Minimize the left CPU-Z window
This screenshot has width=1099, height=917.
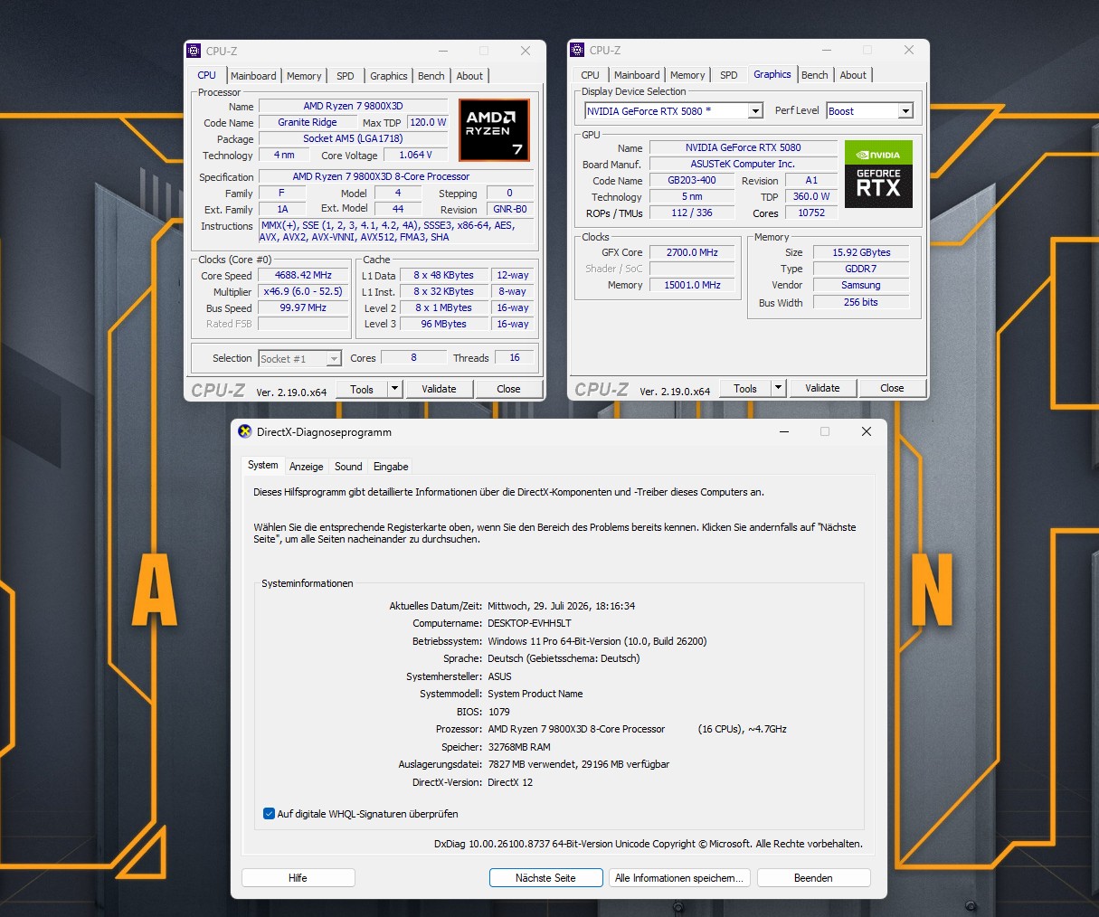[x=443, y=51]
